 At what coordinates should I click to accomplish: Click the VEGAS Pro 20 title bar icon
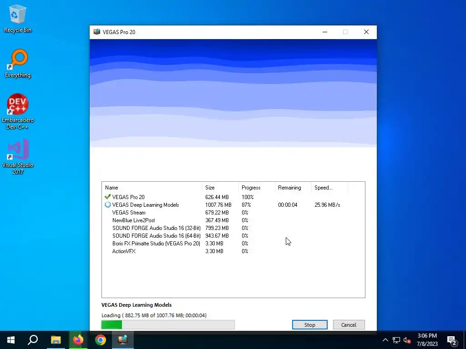pyautogui.click(x=97, y=32)
